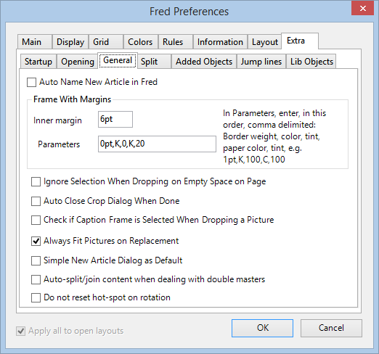Switch to the Jump lines sub-tab
This screenshot has height=354, width=379.
point(261,62)
